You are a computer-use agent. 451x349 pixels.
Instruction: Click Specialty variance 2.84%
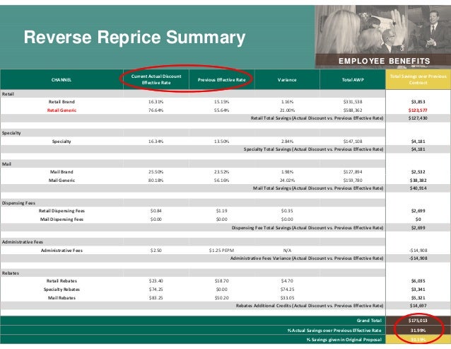coord(287,142)
